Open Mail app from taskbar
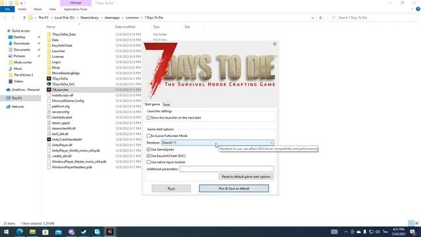421x237 pixels. [x=59, y=232]
